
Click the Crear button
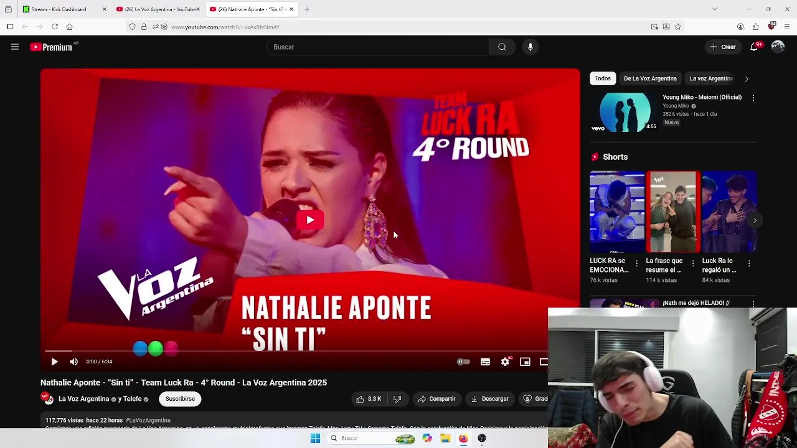(x=723, y=47)
